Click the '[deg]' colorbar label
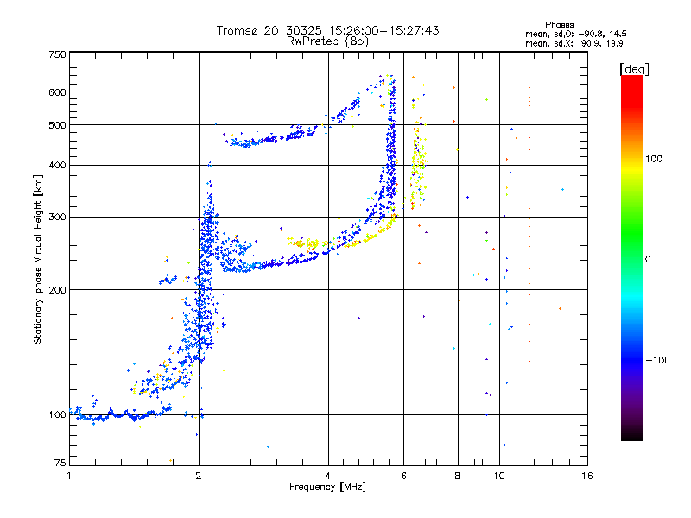This screenshot has height=518, width=691. coord(634,69)
